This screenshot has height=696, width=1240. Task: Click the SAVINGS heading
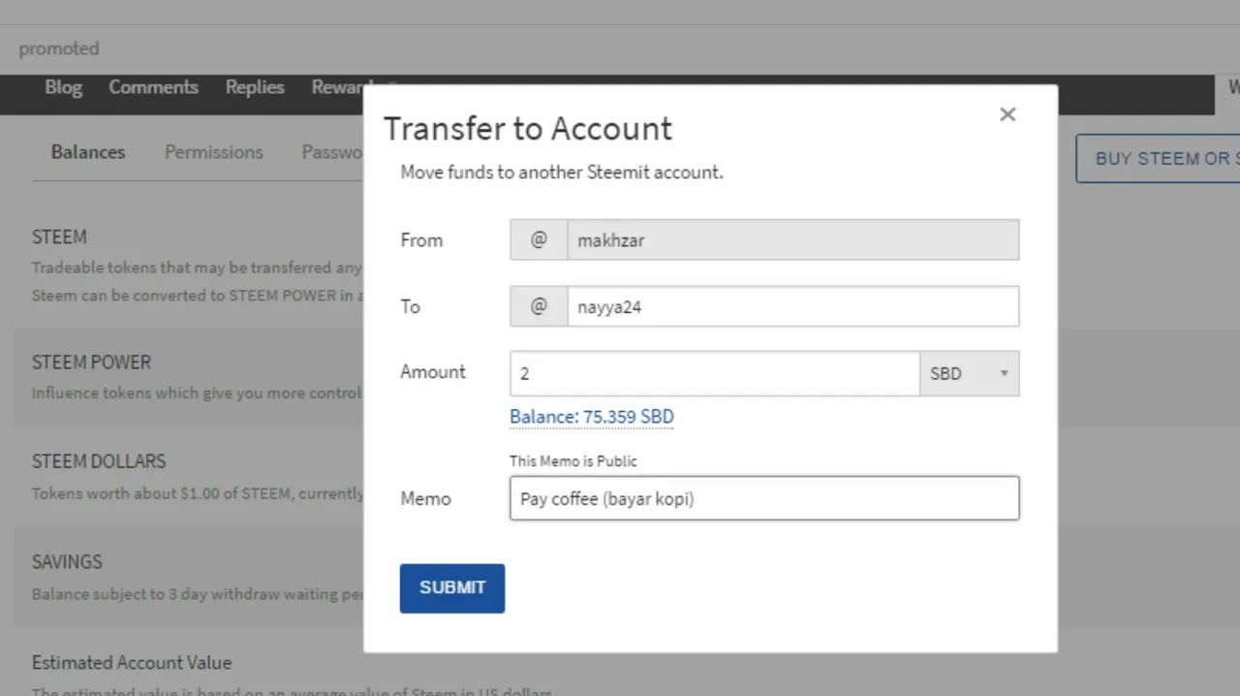[x=67, y=562]
